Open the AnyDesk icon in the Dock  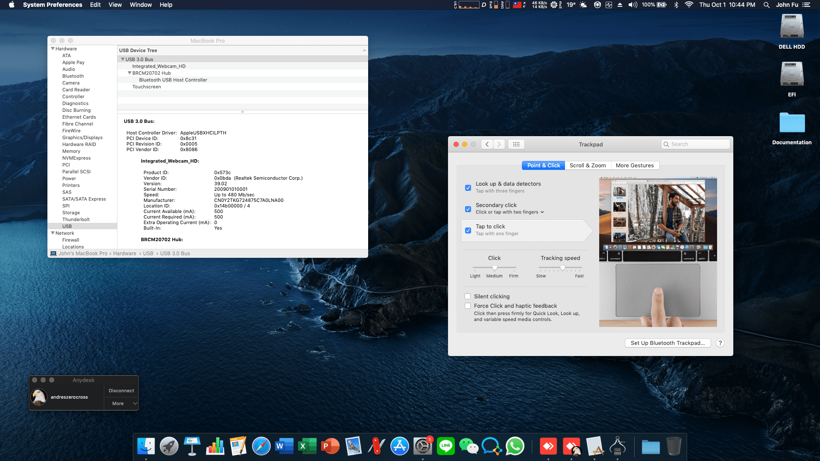coord(548,446)
